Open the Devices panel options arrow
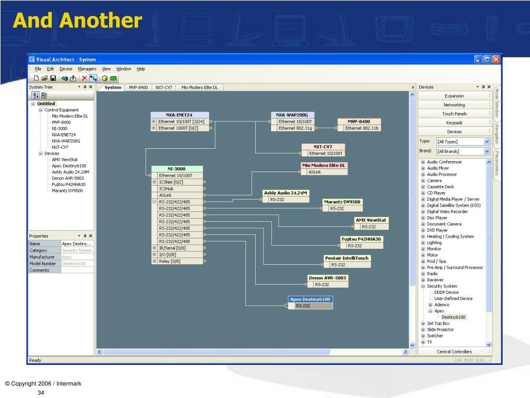This screenshot has height=398, width=530. pyautogui.click(x=478, y=87)
